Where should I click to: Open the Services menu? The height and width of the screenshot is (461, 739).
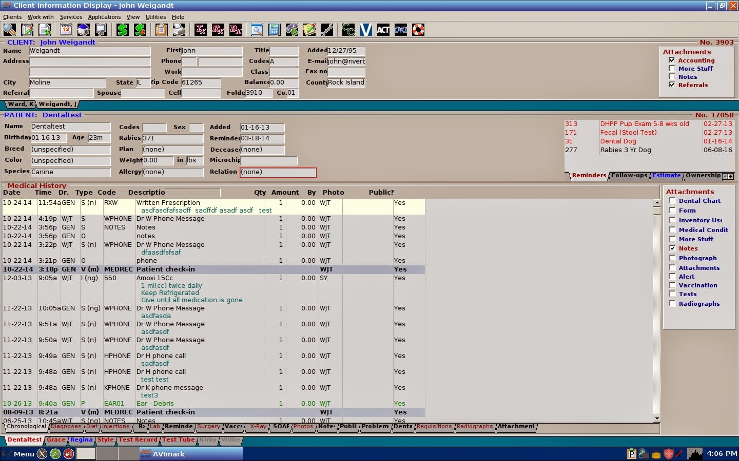click(71, 17)
